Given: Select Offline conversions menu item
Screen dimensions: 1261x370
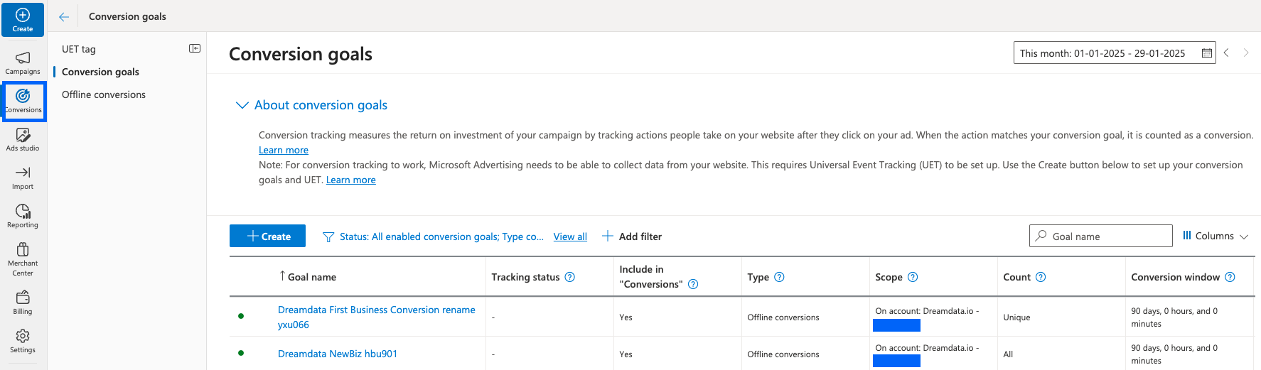Looking at the screenshot, I should coord(104,94).
